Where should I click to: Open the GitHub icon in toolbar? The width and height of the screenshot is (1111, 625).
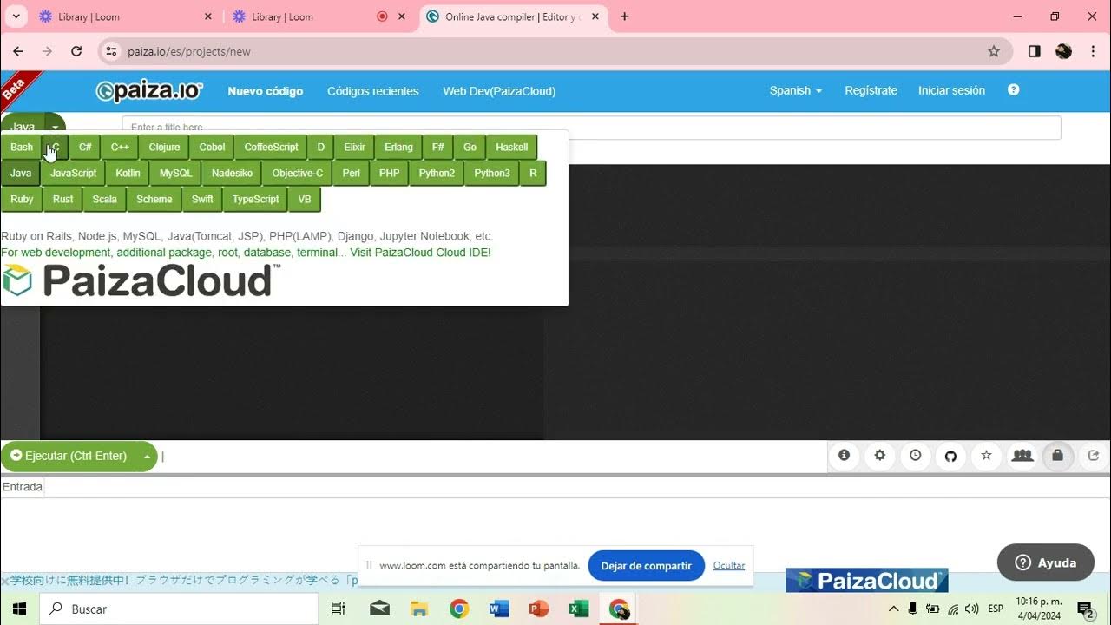(950, 456)
